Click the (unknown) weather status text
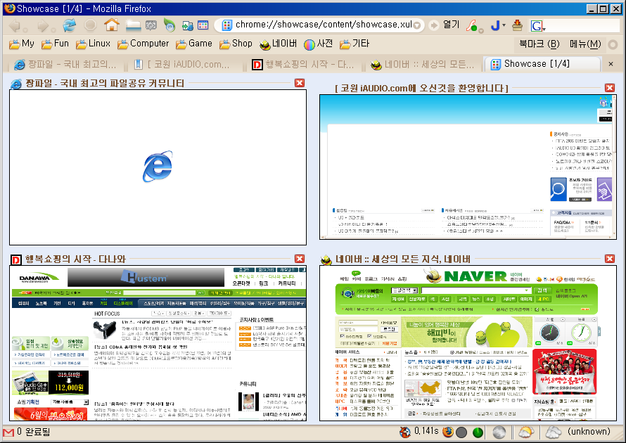This screenshot has width=626, height=443. pos(589,432)
